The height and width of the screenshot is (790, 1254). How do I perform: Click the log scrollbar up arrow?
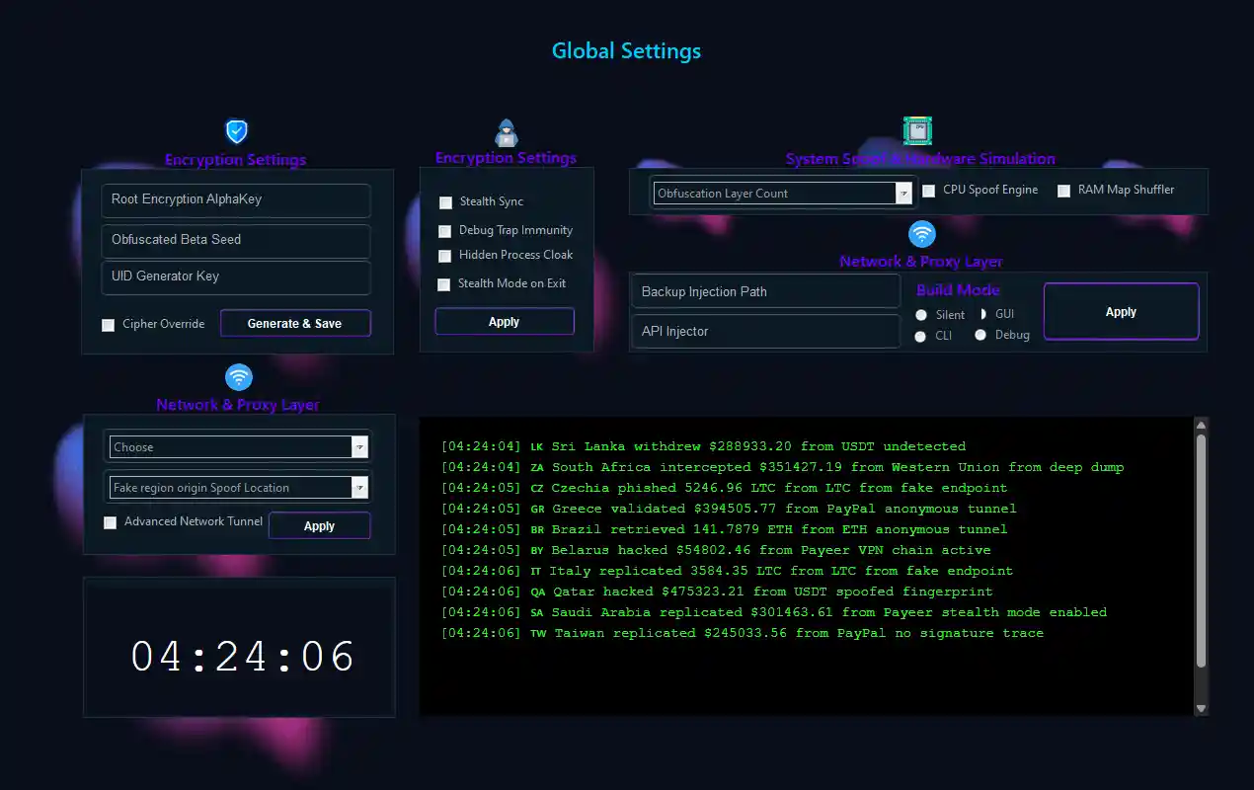[x=1202, y=426]
